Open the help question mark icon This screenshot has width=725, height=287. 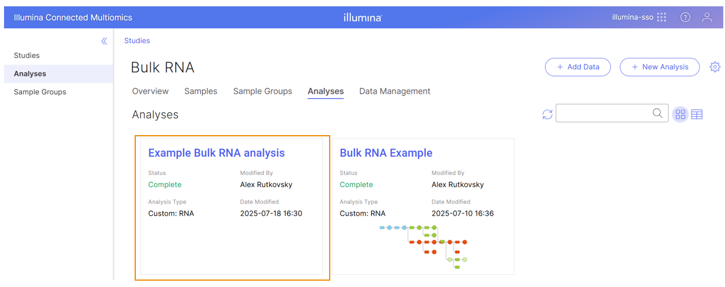[685, 17]
